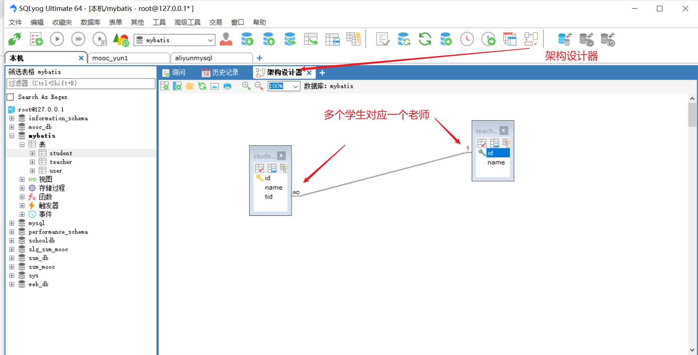Viewport: 698px width, 355px height.
Task: Select root@127.0.0.1 connection node
Action: point(41,109)
